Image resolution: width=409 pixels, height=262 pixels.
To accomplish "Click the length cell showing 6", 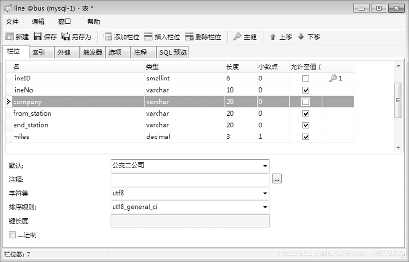I will click(241, 78).
